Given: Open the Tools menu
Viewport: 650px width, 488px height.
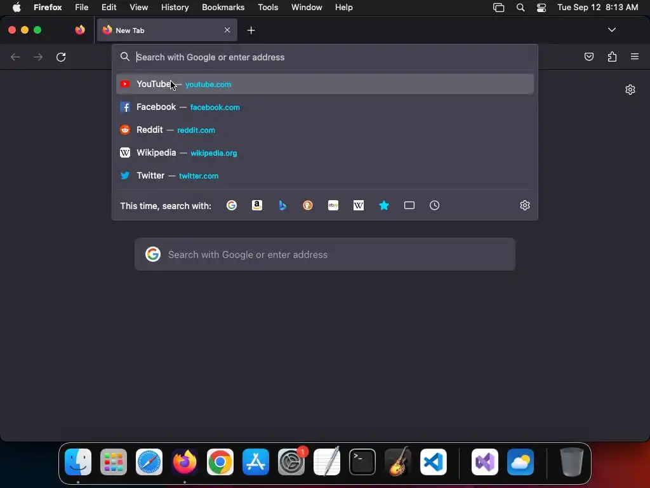Looking at the screenshot, I should [268, 7].
